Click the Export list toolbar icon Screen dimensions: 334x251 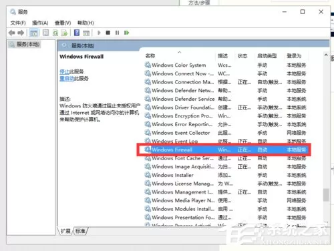pyautogui.click(x=64, y=33)
